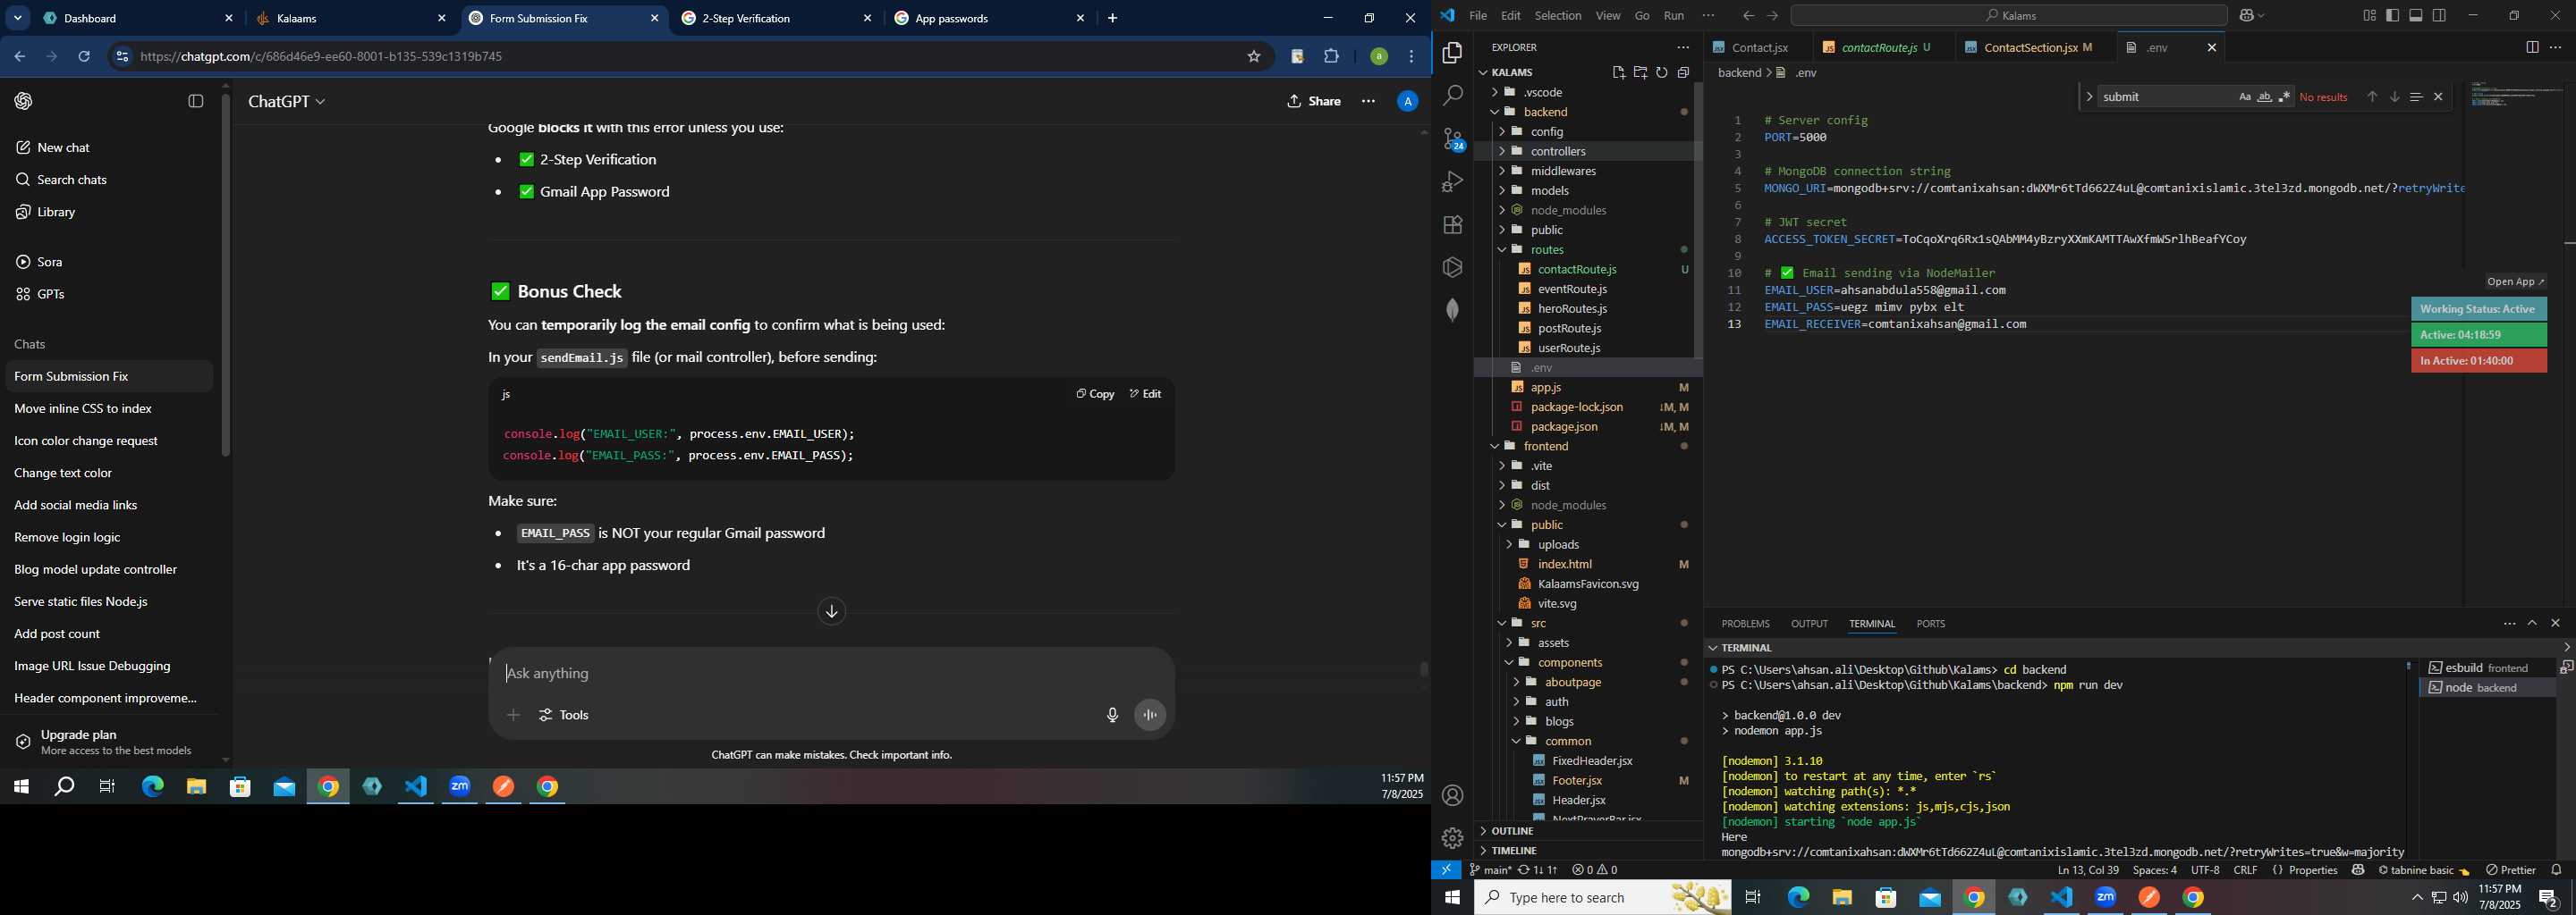
Task: Click the Windows taskbar search box
Action: click(1604, 898)
